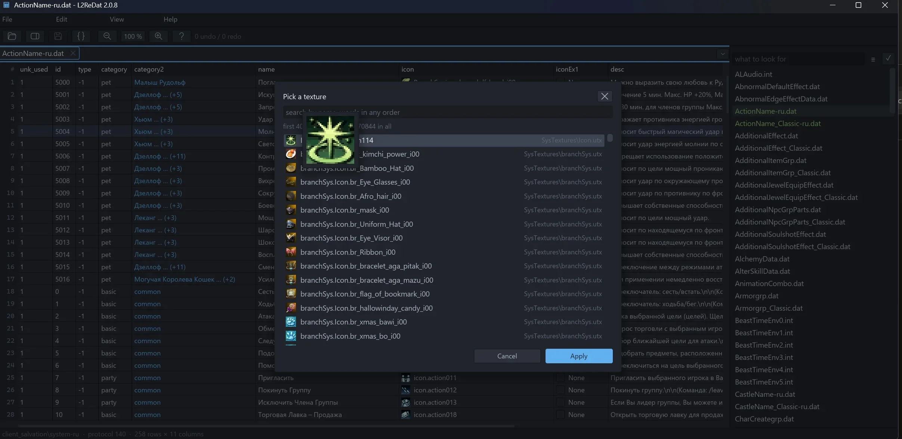Click the zoom out magnifier icon
Viewport: 902px width, 439px height.
(107, 36)
